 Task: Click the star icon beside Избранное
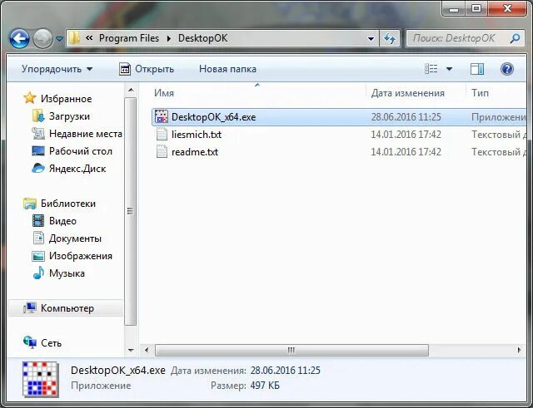(x=30, y=98)
